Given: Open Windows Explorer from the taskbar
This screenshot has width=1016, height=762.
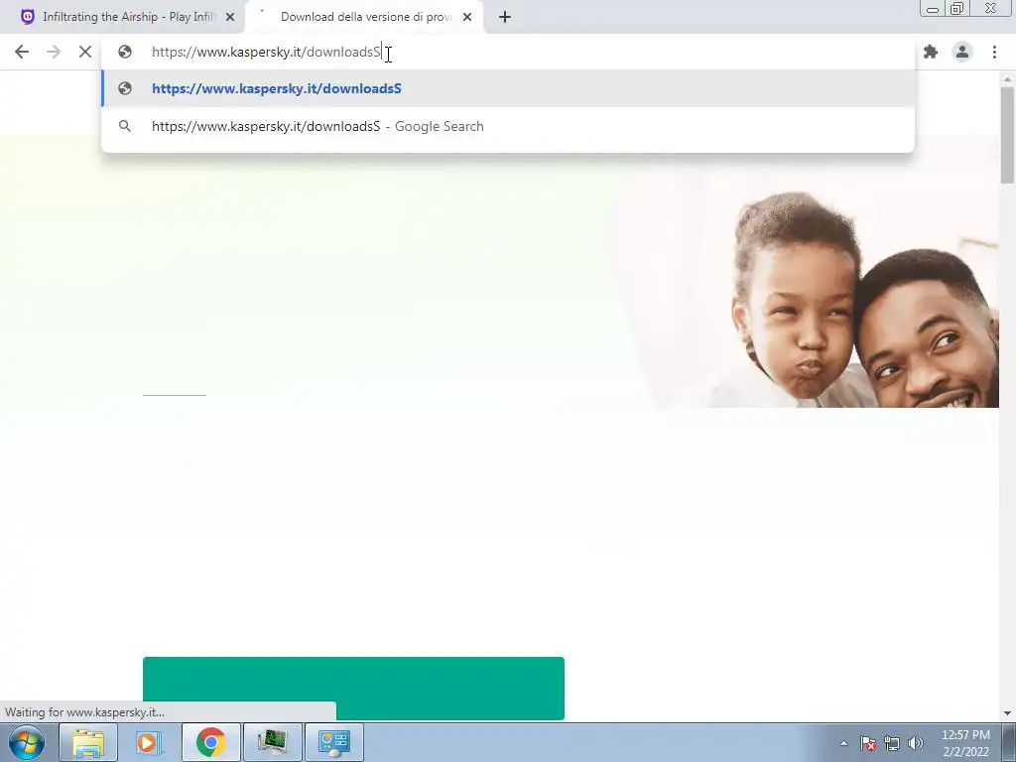Looking at the screenshot, I should (x=88, y=742).
